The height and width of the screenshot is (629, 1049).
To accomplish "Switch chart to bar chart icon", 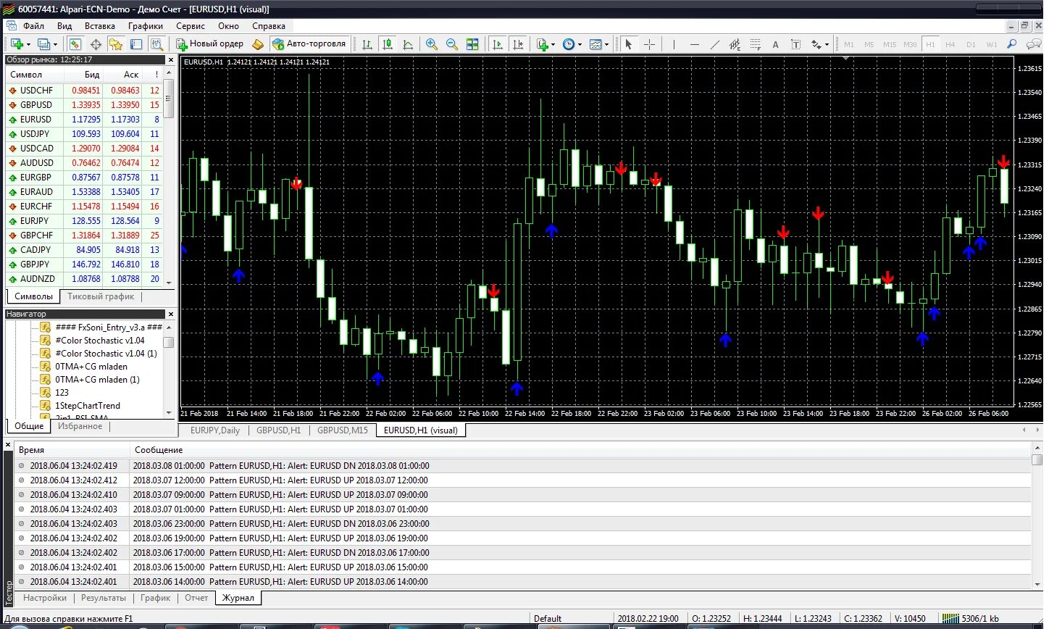I will point(367,44).
